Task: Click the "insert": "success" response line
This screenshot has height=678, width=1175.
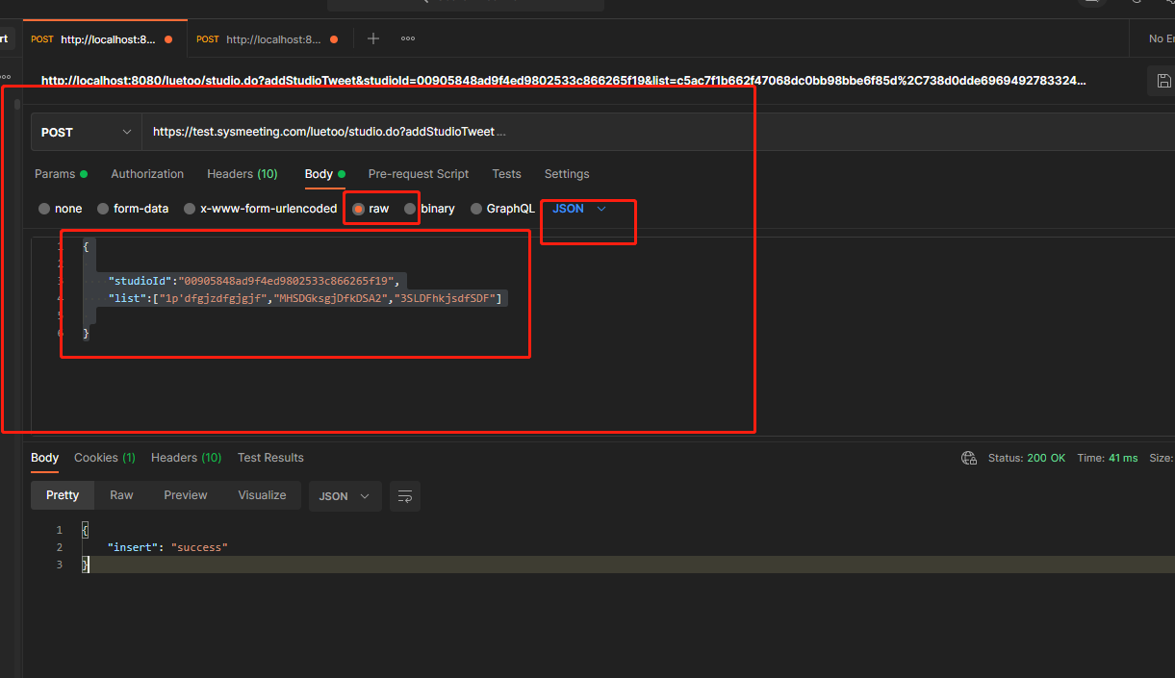Action: pyautogui.click(x=168, y=547)
